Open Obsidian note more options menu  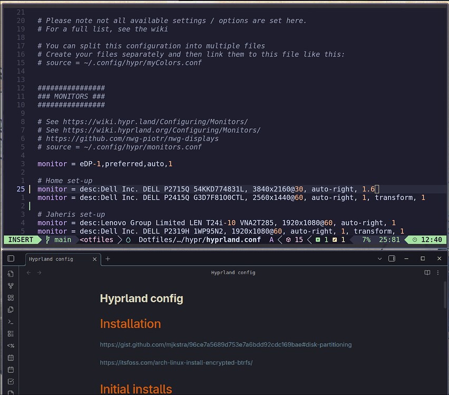tap(438, 272)
